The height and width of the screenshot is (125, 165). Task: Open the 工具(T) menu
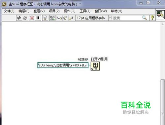(85, 11)
